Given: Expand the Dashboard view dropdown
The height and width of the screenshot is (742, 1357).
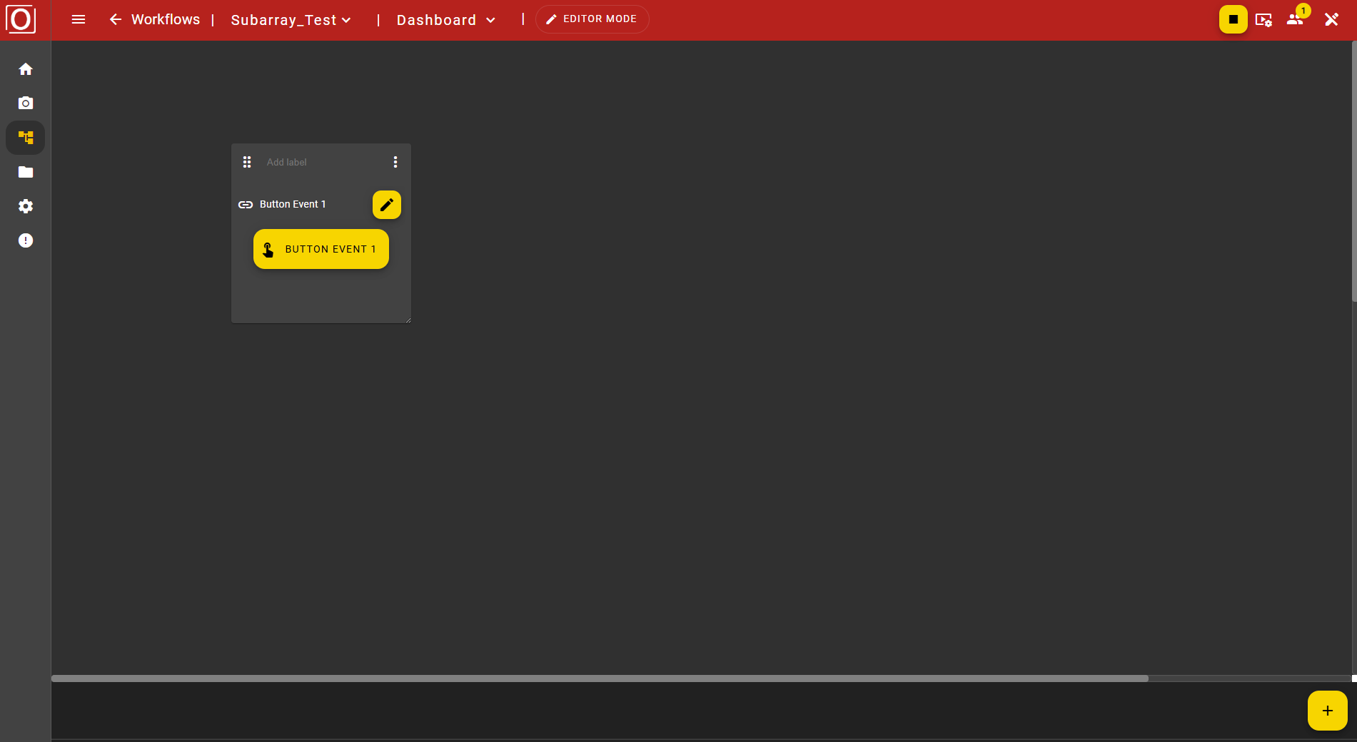Looking at the screenshot, I should pos(445,20).
